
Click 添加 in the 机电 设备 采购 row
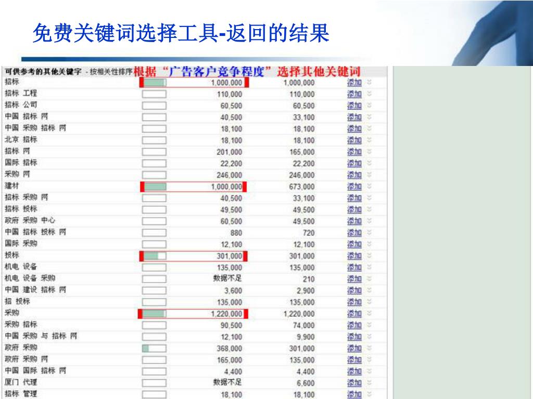[354, 279]
